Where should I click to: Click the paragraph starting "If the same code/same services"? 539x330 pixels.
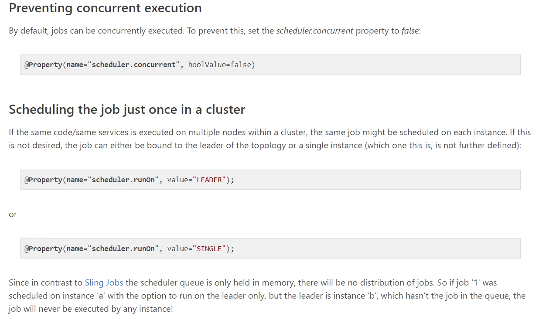pyautogui.click(x=270, y=139)
